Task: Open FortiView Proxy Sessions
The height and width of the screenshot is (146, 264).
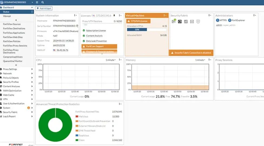Action: tap(15, 46)
